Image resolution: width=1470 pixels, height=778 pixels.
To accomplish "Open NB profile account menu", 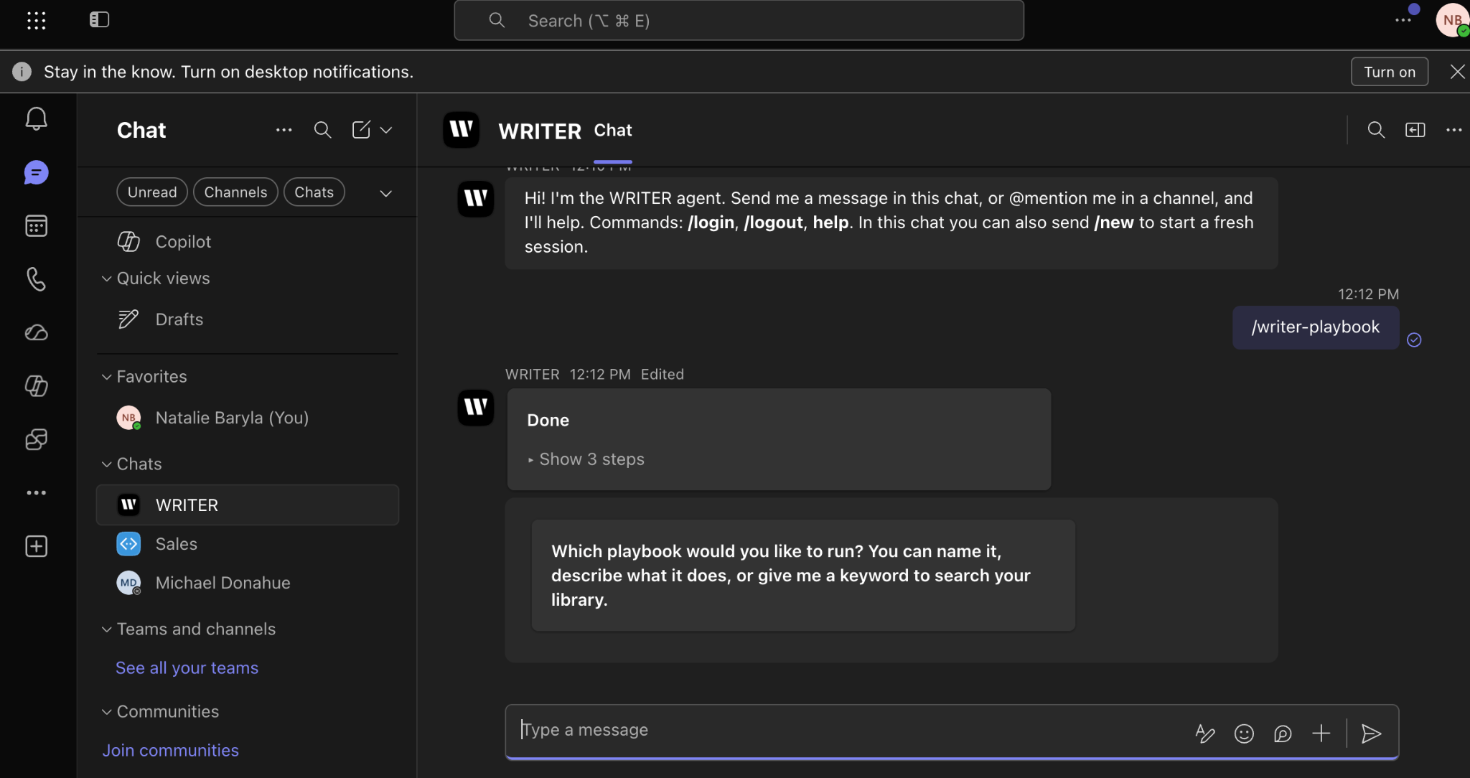I will [x=1452, y=20].
